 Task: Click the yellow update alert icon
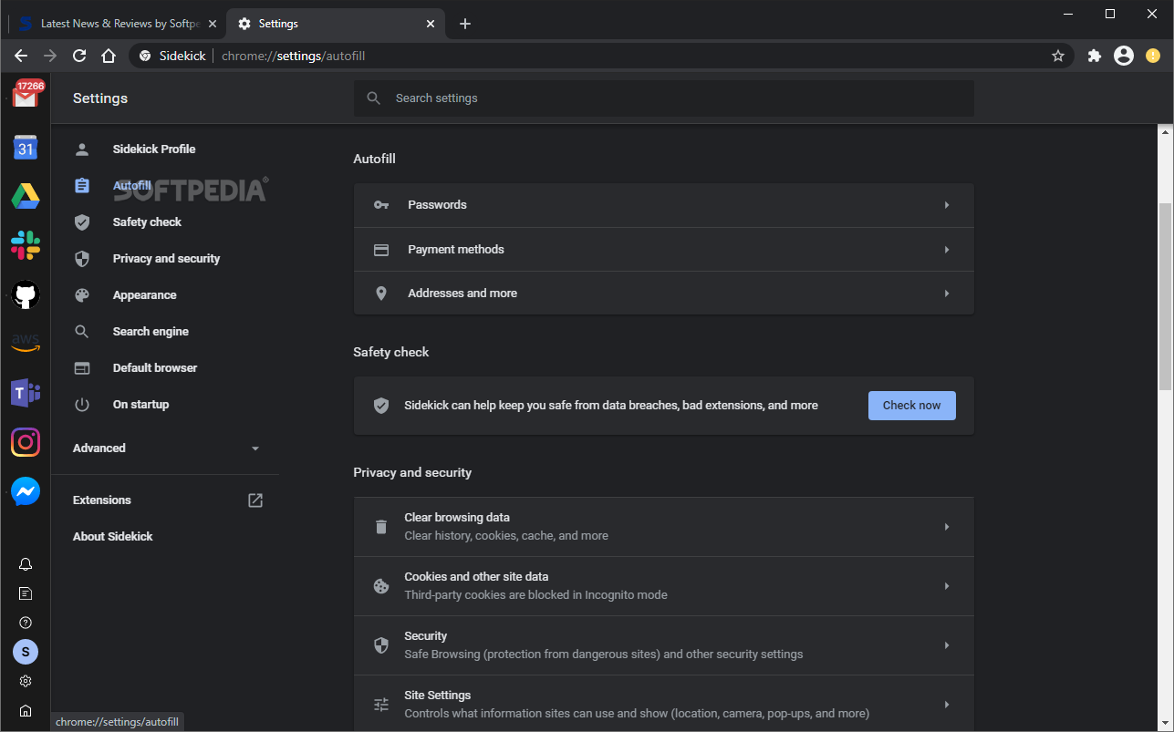pos(1153,56)
